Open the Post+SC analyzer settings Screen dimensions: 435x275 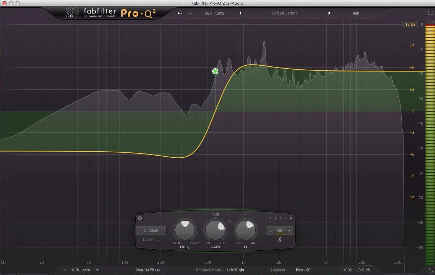303,270
